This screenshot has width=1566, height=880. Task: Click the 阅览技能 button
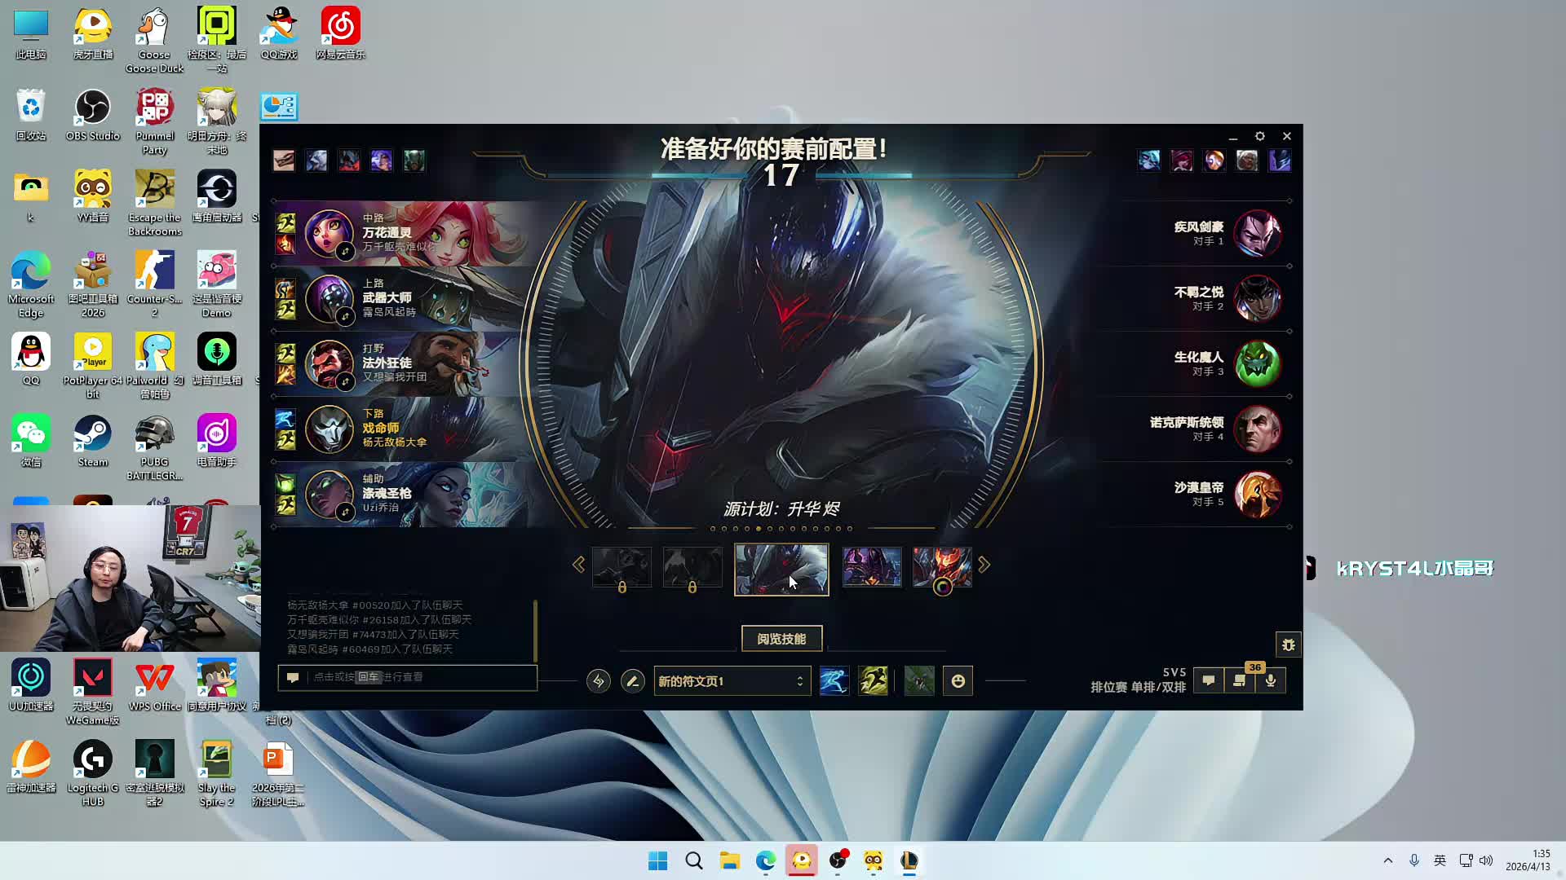[x=781, y=639]
